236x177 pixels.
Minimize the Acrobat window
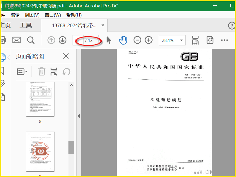tap(215, 5)
